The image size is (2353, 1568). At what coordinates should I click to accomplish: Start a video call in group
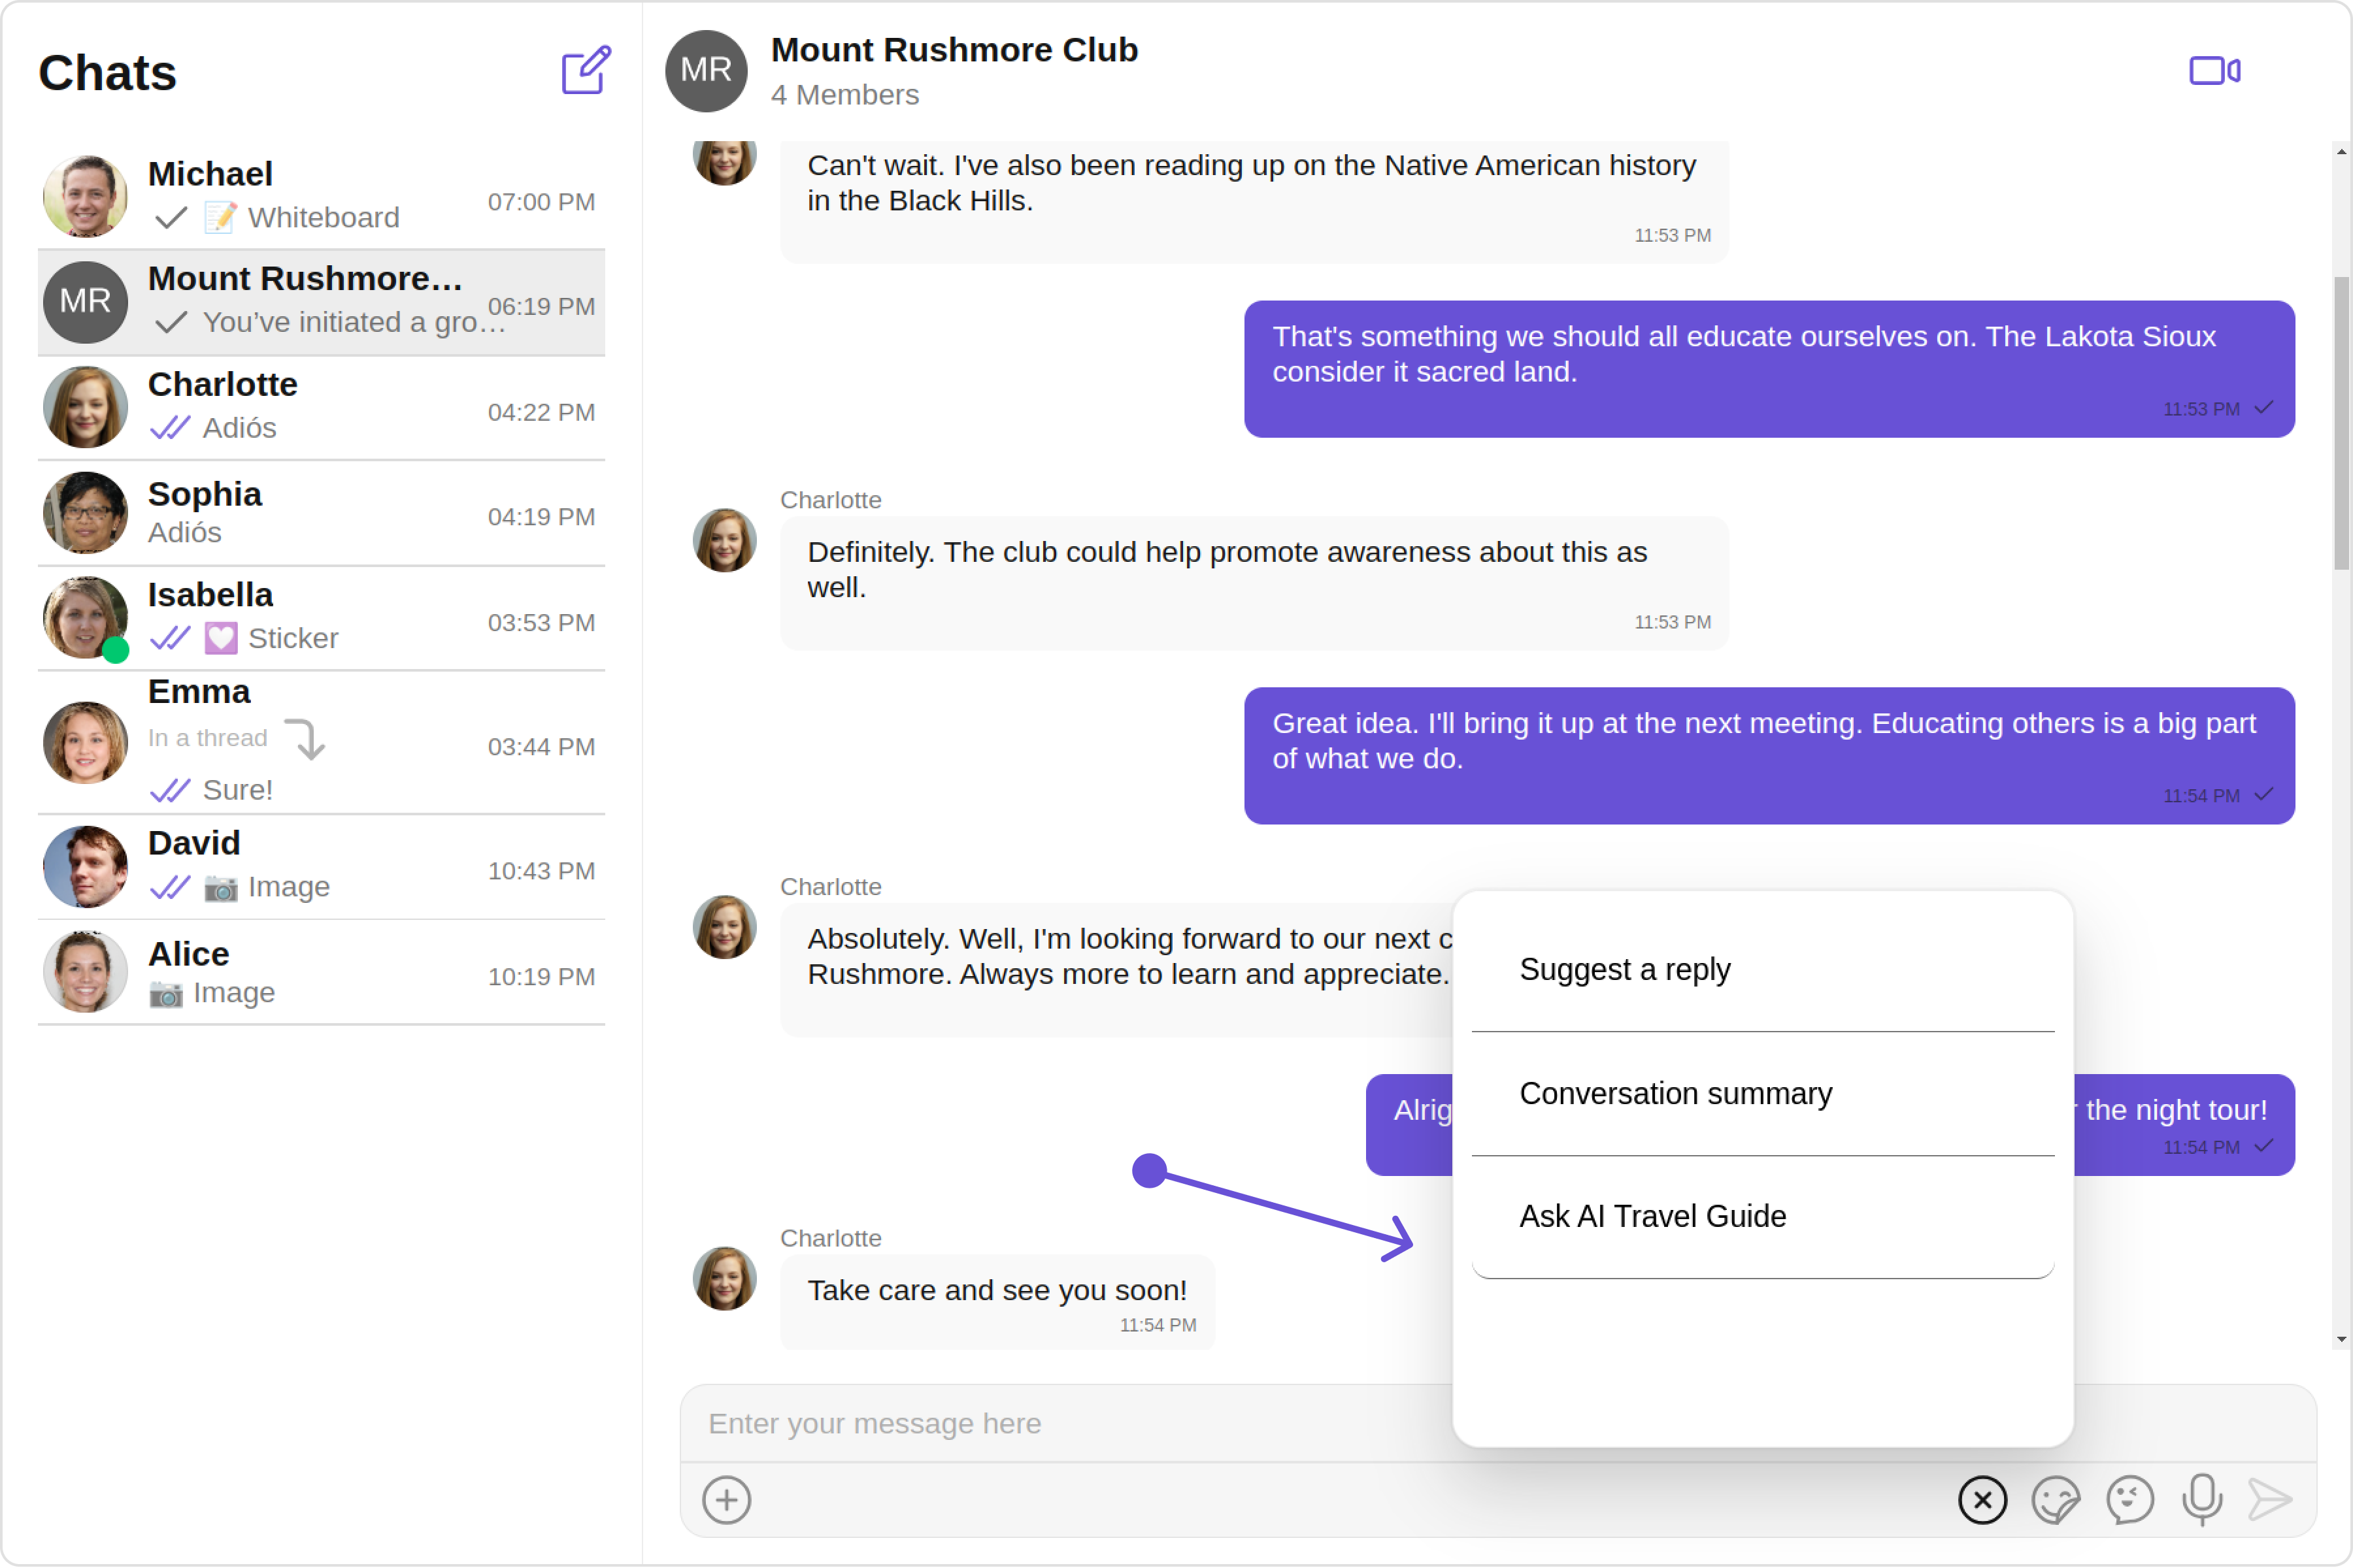pos(2214,71)
